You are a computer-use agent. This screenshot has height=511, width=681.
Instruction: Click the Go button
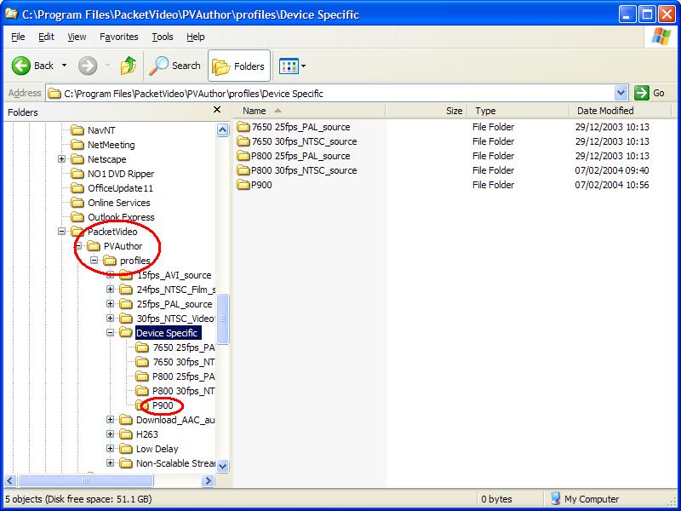pos(650,93)
